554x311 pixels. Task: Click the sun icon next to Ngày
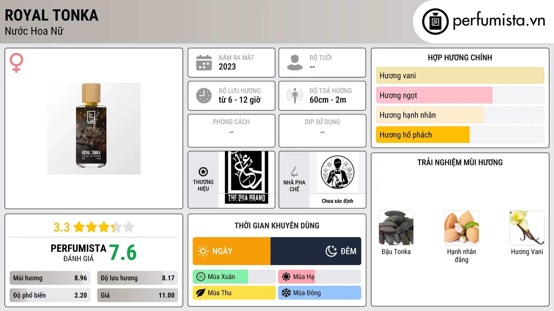pyautogui.click(x=203, y=251)
